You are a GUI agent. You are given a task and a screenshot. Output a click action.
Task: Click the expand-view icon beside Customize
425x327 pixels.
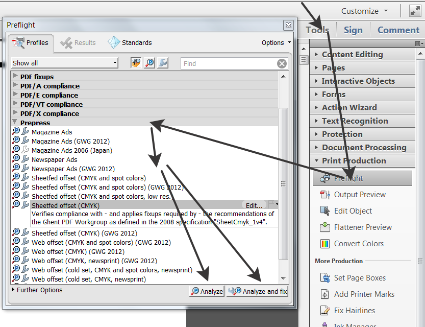click(415, 11)
